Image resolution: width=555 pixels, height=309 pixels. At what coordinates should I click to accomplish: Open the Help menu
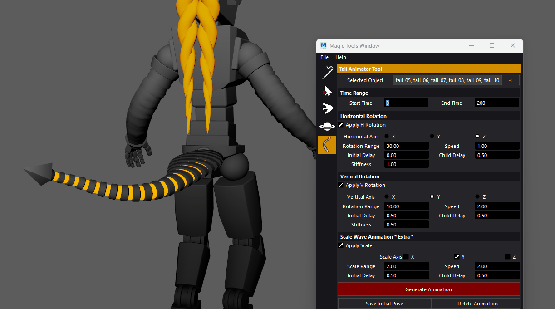(x=340, y=57)
